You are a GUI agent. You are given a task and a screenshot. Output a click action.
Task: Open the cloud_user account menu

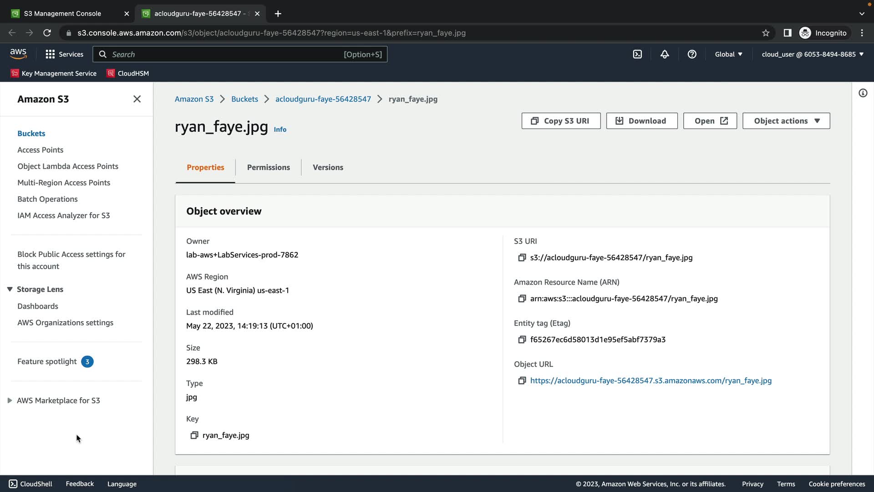(x=812, y=54)
